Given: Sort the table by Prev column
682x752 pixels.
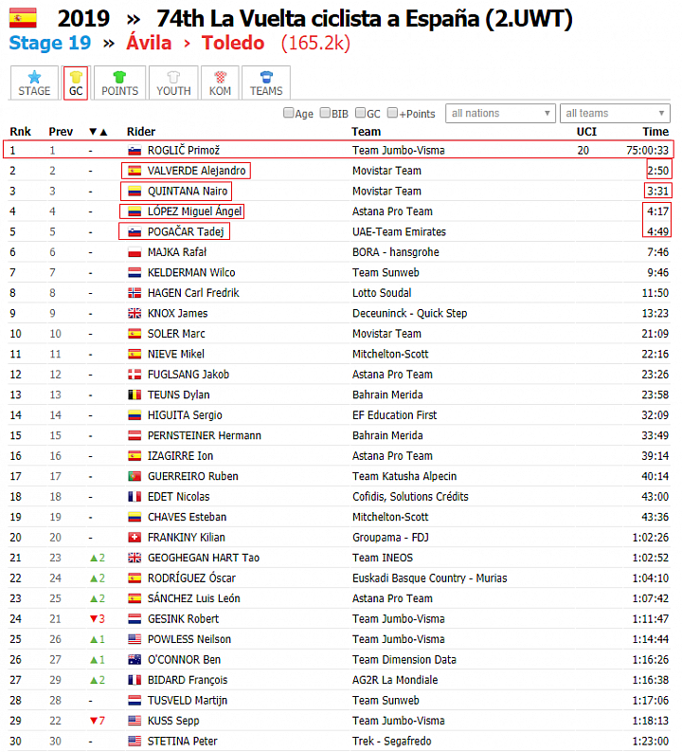Looking at the screenshot, I should pyautogui.click(x=61, y=132).
